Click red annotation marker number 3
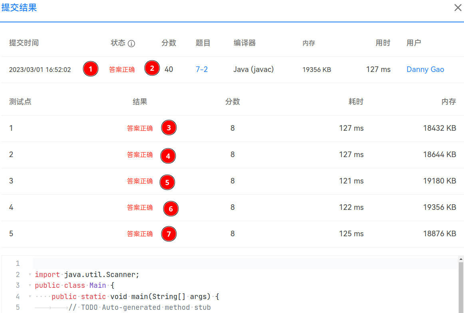The width and height of the screenshot is (464, 313). coord(169,128)
